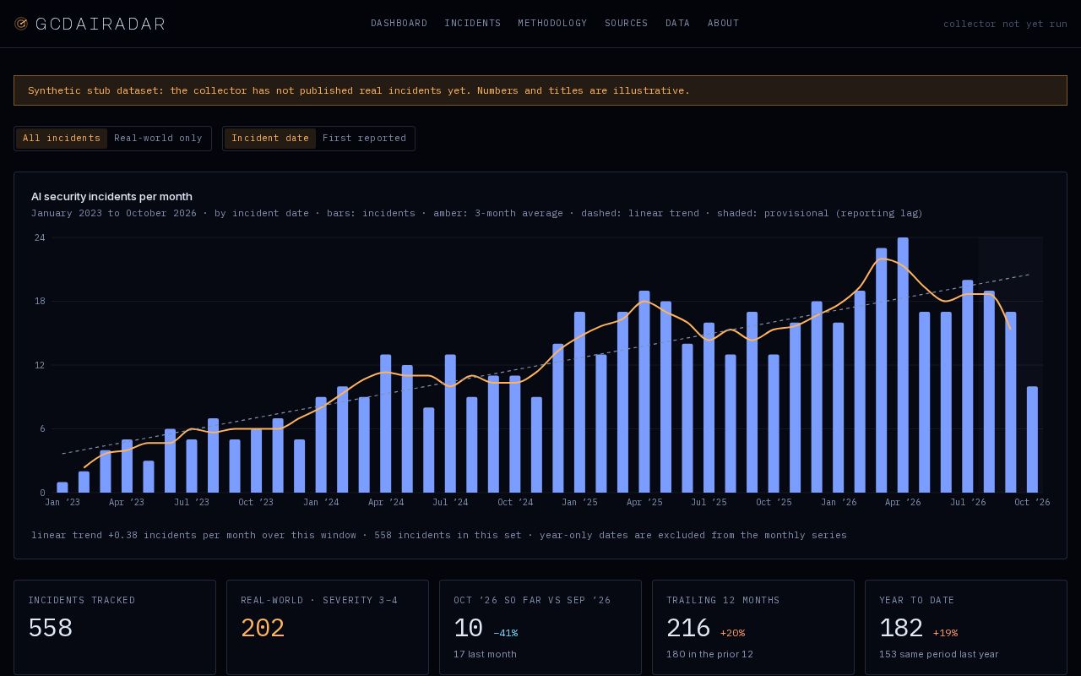Switch filter to 'Real-world only'
The height and width of the screenshot is (676, 1081).
pos(158,139)
